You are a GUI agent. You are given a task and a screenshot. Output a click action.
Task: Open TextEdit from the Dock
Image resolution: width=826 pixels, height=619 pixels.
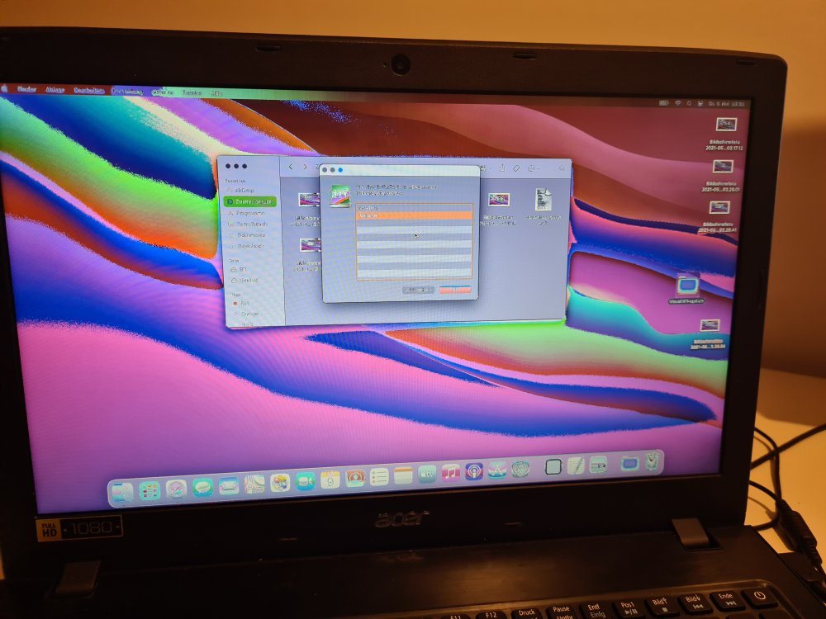click(575, 465)
